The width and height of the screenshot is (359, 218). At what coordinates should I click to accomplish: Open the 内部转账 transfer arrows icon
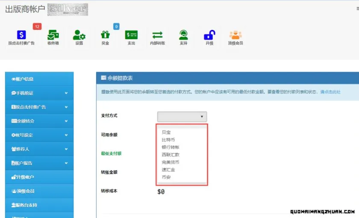[x=158, y=35]
